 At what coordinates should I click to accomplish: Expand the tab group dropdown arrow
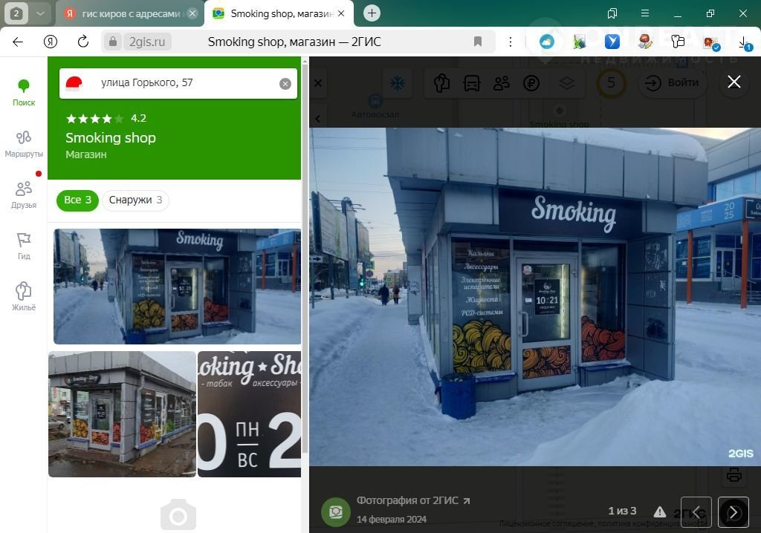click(x=41, y=13)
